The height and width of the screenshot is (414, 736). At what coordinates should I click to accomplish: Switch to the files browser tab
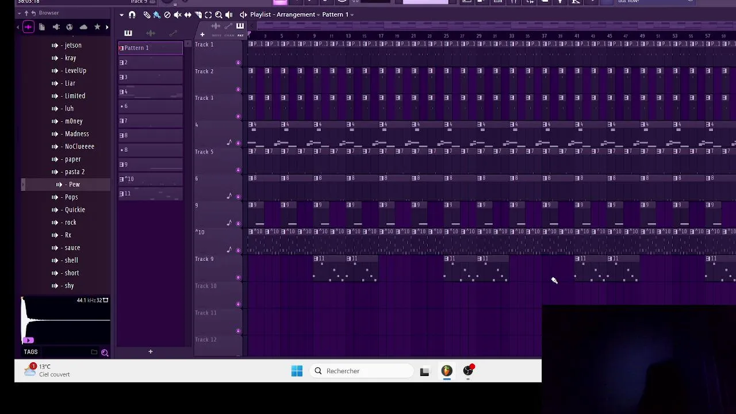42,27
